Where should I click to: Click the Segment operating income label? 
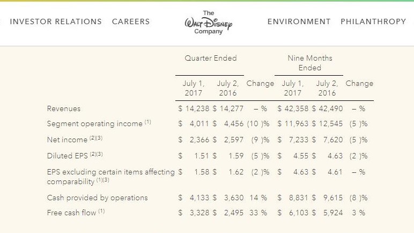click(x=96, y=123)
